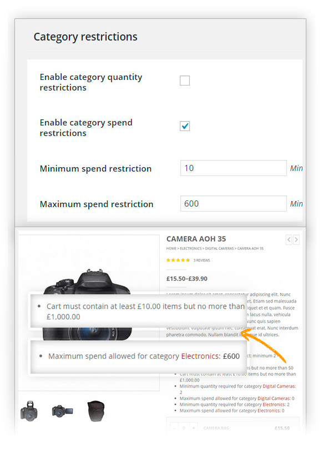Go to next product arrow

click(296, 240)
